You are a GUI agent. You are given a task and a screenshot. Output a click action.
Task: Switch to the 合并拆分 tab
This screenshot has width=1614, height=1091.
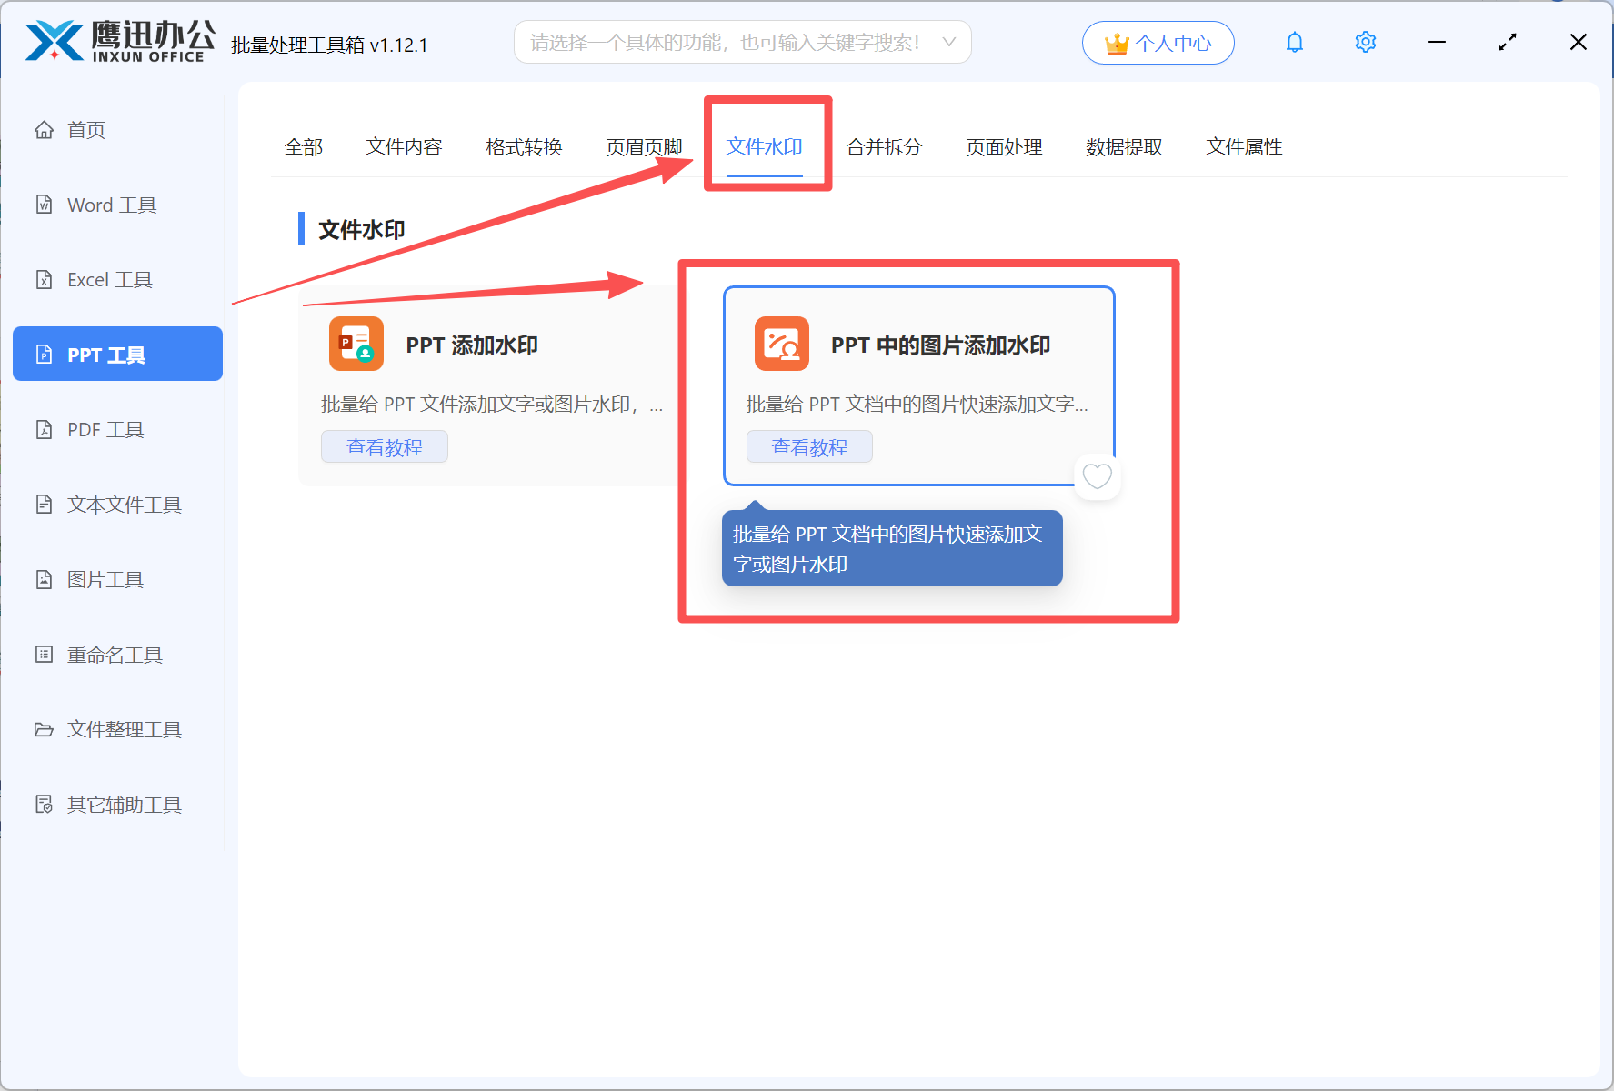[884, 146]
